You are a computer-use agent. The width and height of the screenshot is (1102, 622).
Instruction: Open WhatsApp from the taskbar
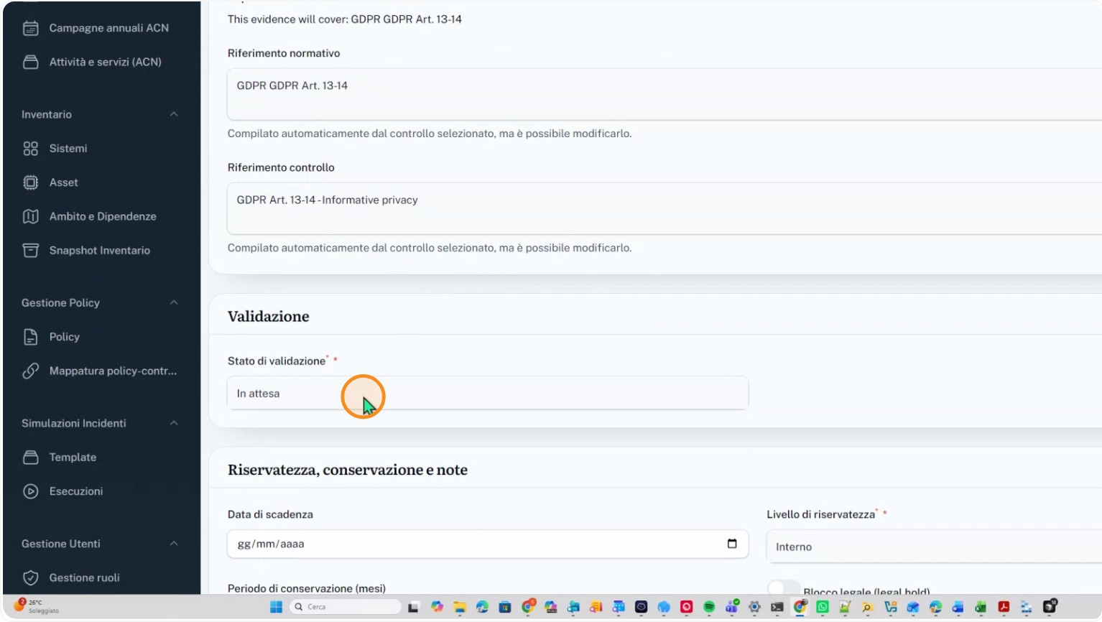click(823, 607)
